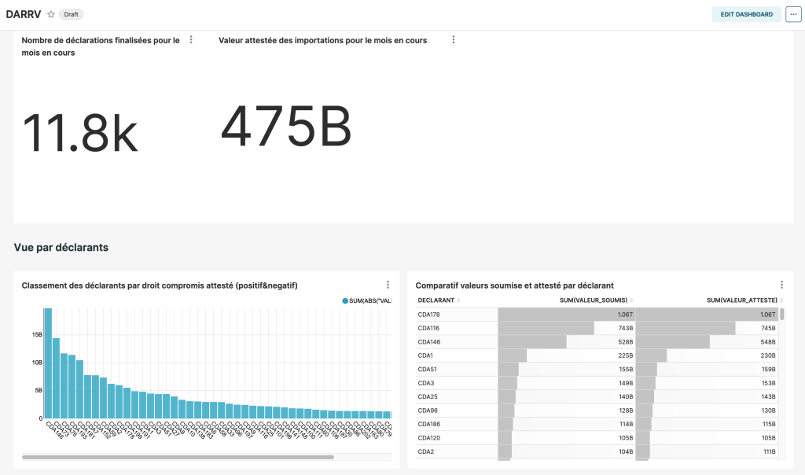Click the Draft status badge
This screenshot has width=805, height=475.
point(72,14)
